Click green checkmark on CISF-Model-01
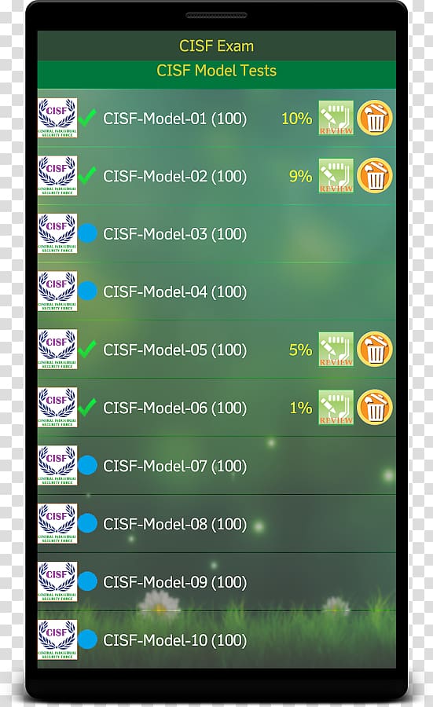 pos(86,118)
